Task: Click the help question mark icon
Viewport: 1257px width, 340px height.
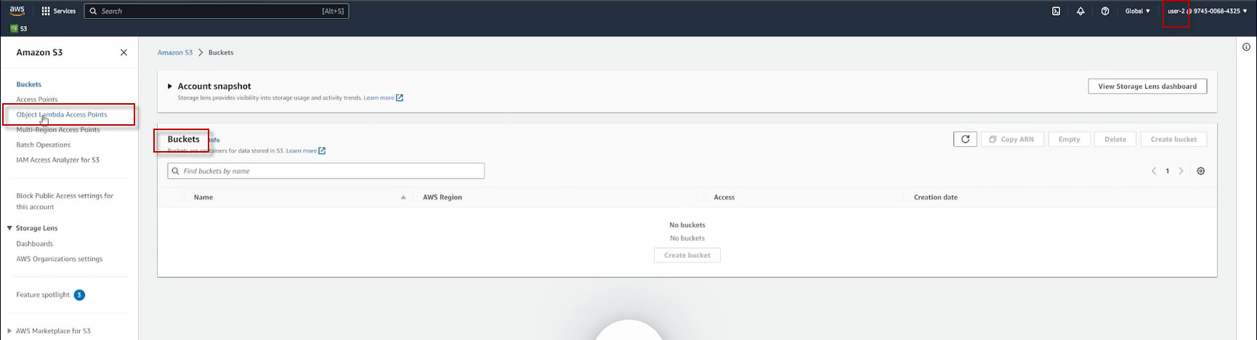Action: pos(1105,11)
